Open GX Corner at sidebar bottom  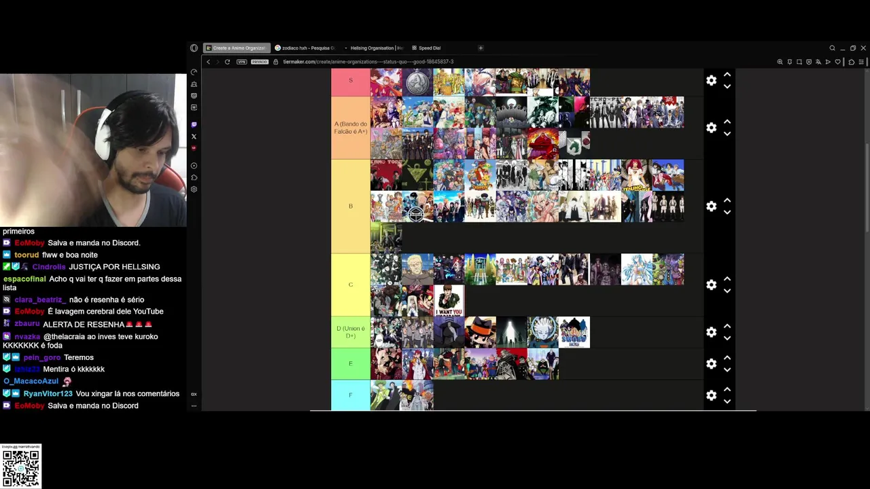194,394
